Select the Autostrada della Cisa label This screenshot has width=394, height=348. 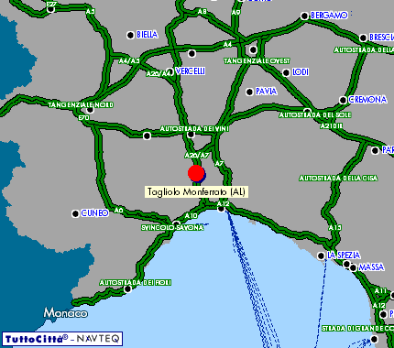pos(338,178)
